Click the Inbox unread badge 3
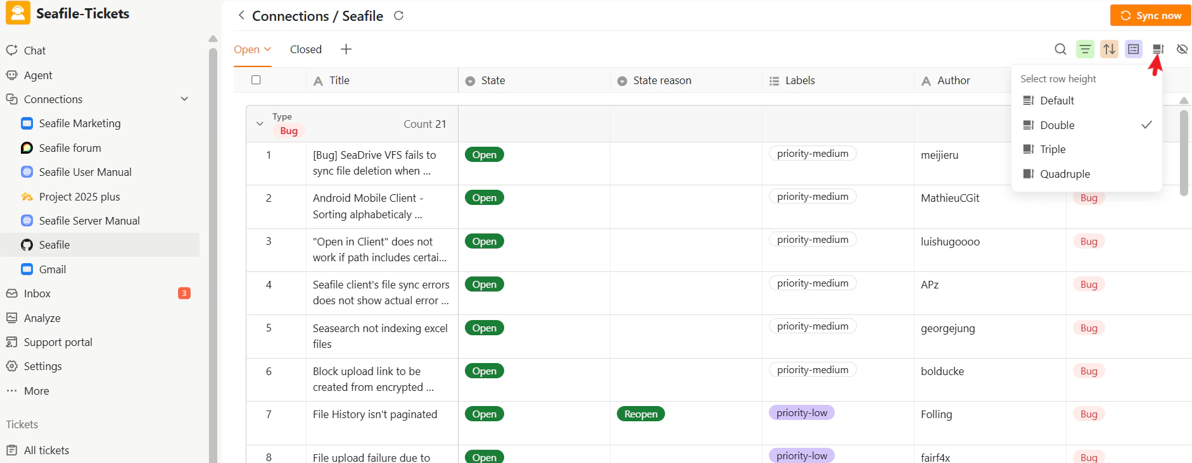The image size is (1192, 463). (184, 293)
